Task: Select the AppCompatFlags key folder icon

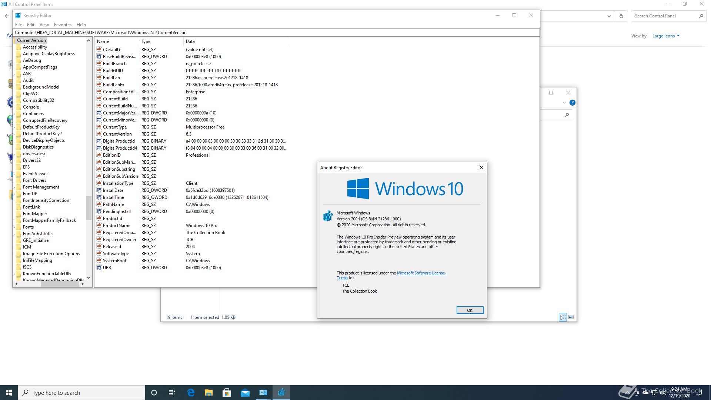Action: (18, 67)
